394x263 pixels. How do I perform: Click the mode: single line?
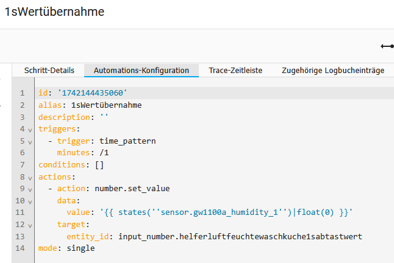click(x=66, y=248)
